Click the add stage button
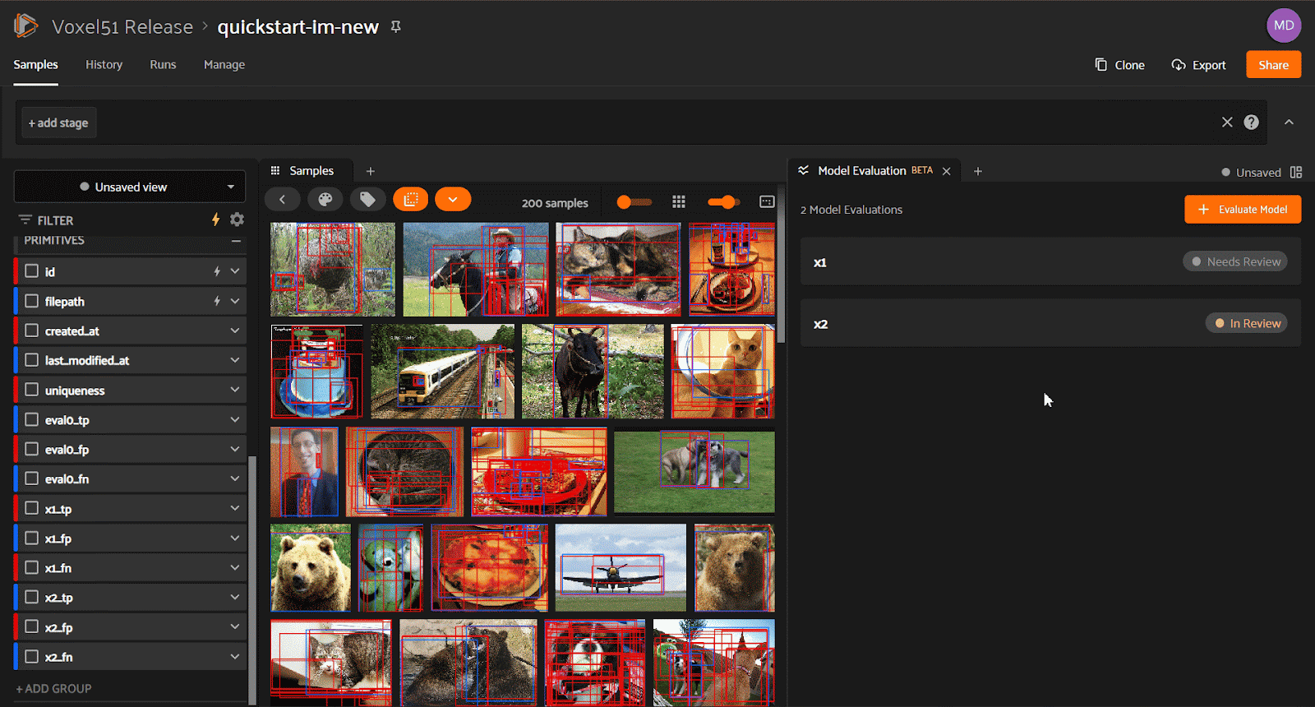 tap(58, 122)
